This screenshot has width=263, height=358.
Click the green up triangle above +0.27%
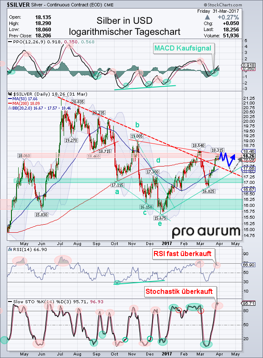coord(207,17)
